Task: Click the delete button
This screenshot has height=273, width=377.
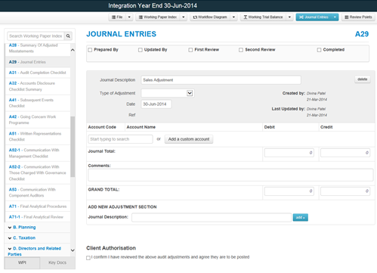Action: point(363,79)
